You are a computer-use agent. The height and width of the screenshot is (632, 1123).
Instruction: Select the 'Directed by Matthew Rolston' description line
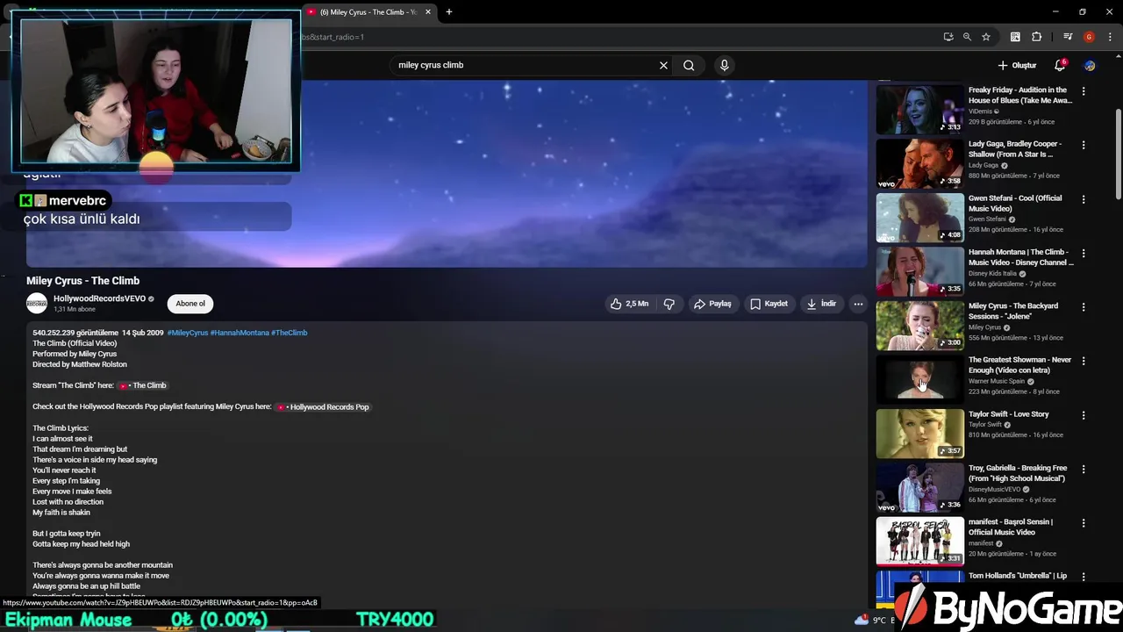80,364
